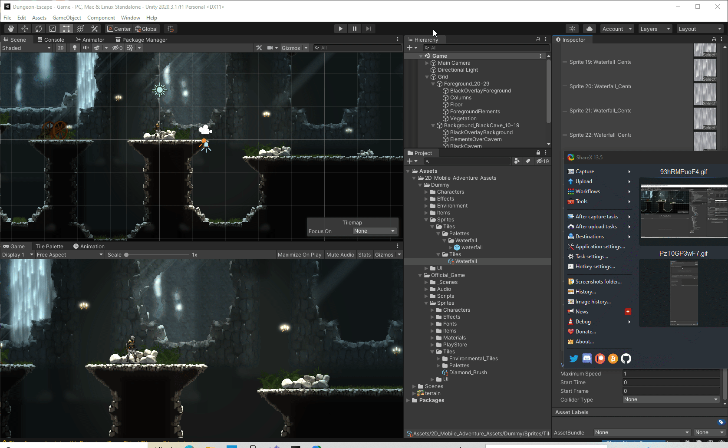Open the Component menu

[x=101, y=18]
